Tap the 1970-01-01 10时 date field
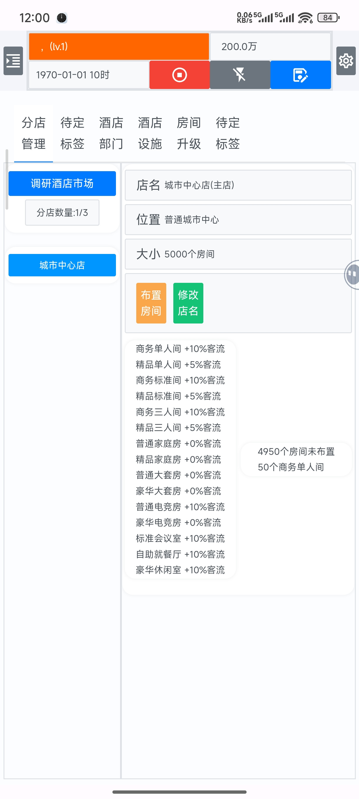This screenshot has height=799, width=359. coord(89,75)
